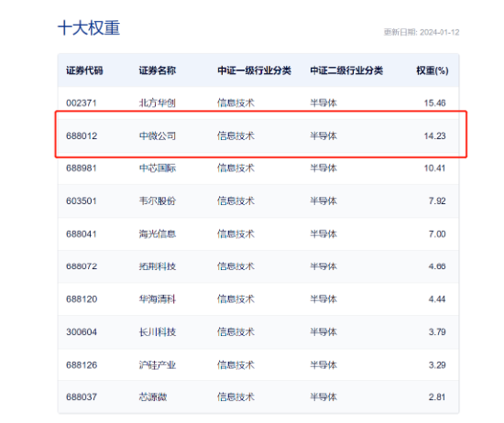Image resolution: width=504 pixels, height=423 pixels.
Task: Click stock code 688126
Action: tap(82, 365)
